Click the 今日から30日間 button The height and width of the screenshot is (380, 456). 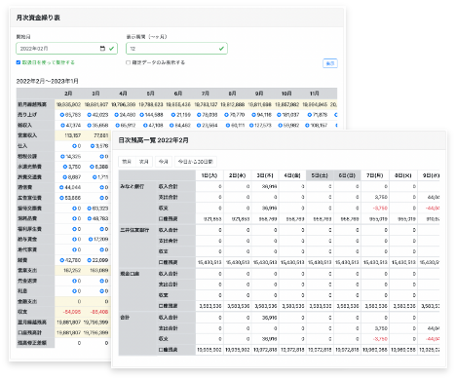coord(196,162)
